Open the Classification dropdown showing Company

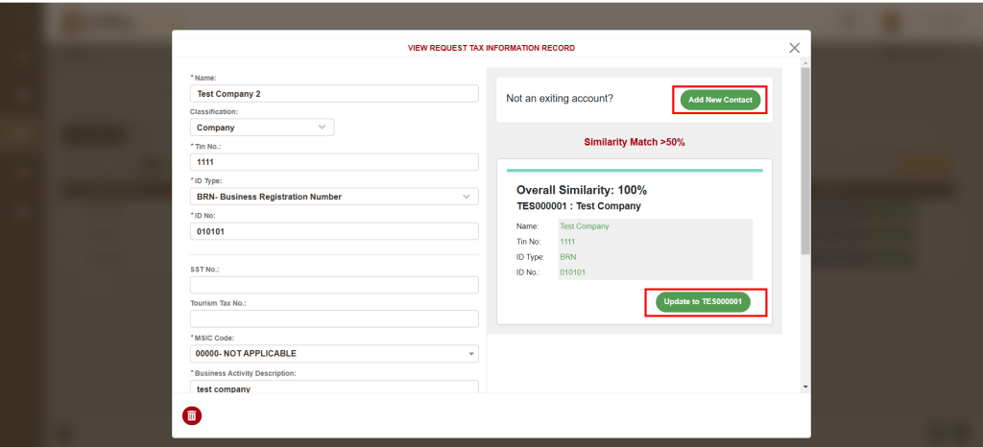click(x=261, y=128)
